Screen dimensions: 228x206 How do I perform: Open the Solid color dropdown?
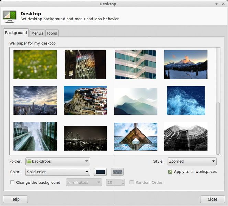[x=58, y=172]
